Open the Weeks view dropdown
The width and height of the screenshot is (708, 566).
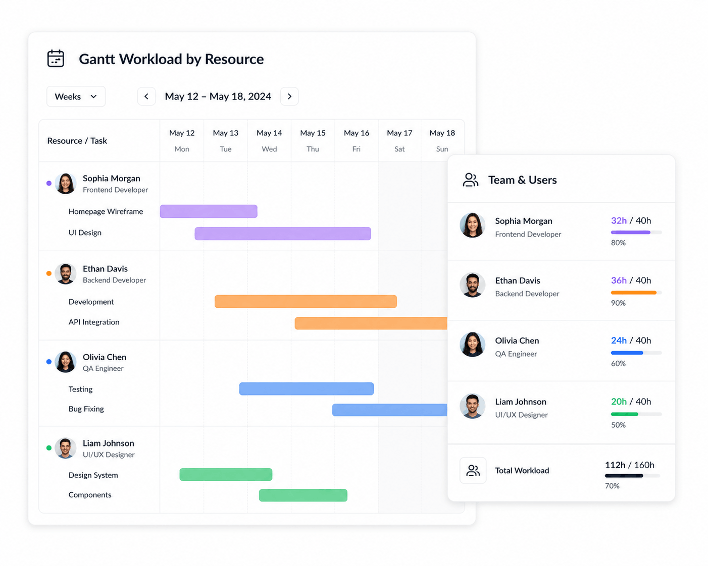[x=76, y=96]
